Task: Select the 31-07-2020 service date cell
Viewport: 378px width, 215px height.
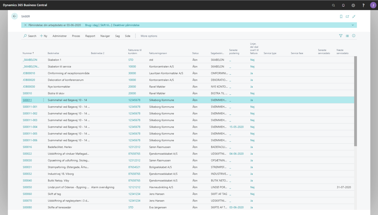Action: tap(344, 187)
